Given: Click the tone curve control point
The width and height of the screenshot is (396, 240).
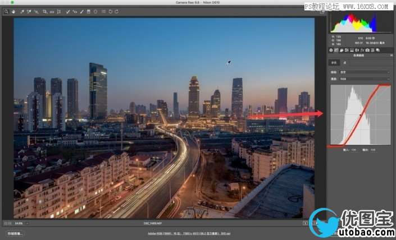Looking at the screenshot, I should [361, 116].
